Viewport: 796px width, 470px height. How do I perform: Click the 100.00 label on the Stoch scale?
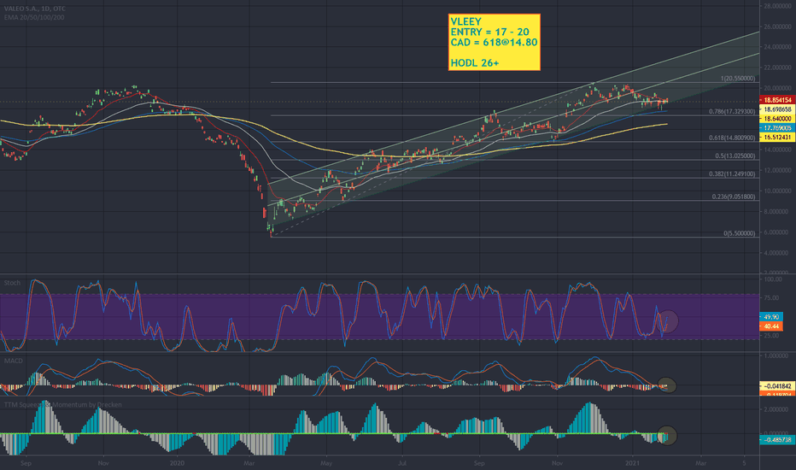[772, 279]
